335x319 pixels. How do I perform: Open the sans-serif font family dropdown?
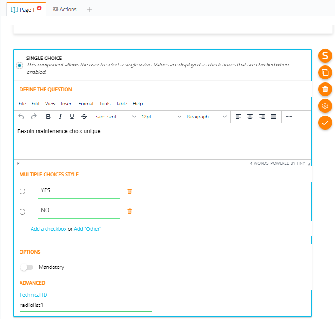coord(116,117)
